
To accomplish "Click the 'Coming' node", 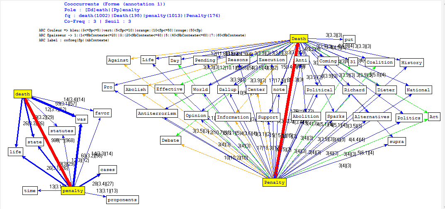I will [x=328, y=61].
